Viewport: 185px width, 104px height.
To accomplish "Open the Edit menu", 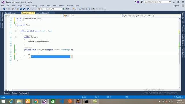I will 8,5.
